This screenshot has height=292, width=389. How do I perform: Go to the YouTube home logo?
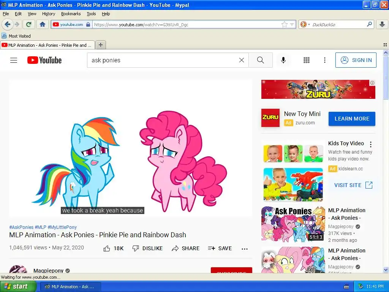click(44, 60)
